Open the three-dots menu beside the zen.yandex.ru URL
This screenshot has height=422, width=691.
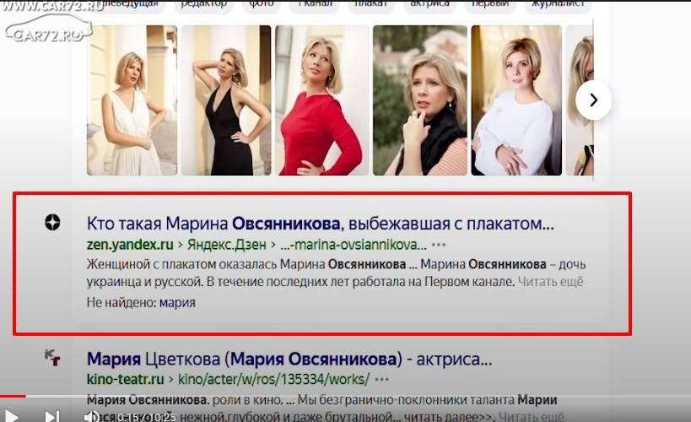tap(439, 245)
